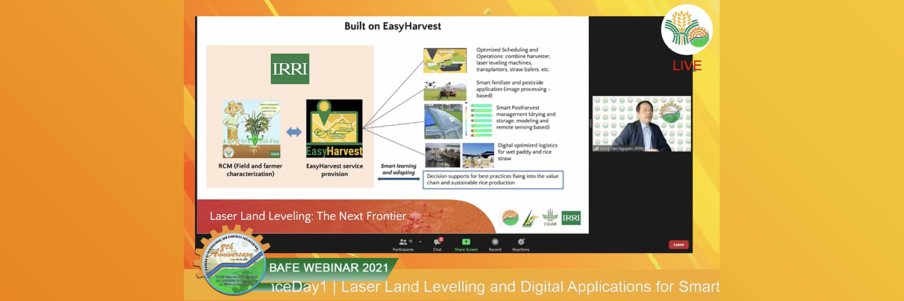This screenshot has width=904, height=301.
Task: Click the drone sprayer field photo
Action: (445, 90)
